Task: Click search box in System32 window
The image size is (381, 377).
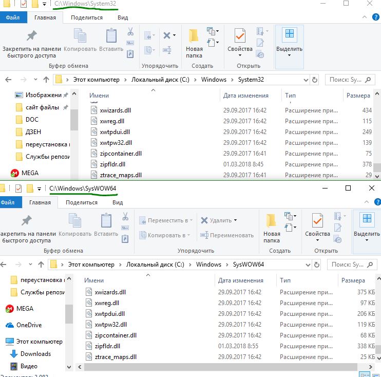Action: (350, 80)
